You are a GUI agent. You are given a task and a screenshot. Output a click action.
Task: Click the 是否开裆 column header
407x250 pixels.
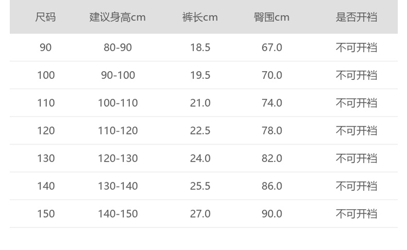pos(357,17)
